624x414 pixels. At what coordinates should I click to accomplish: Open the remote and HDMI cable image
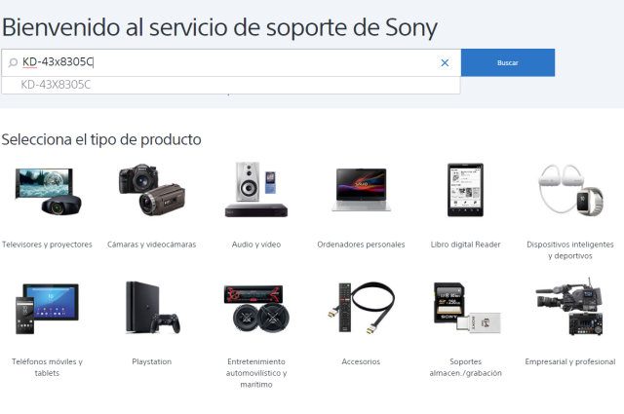click(361, 308)
